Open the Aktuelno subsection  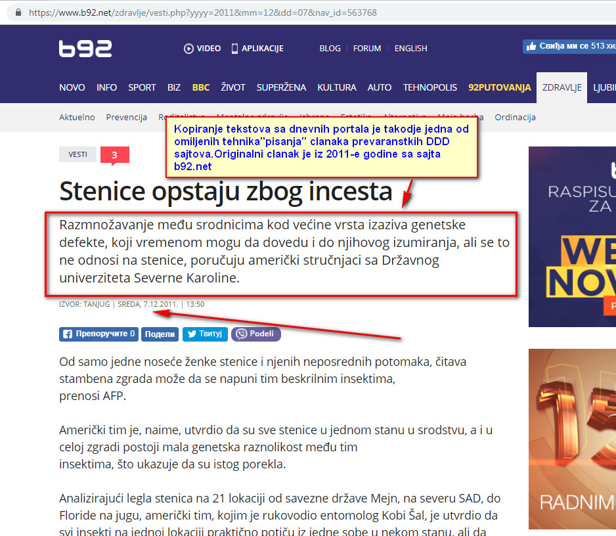[x=77, y=117]
